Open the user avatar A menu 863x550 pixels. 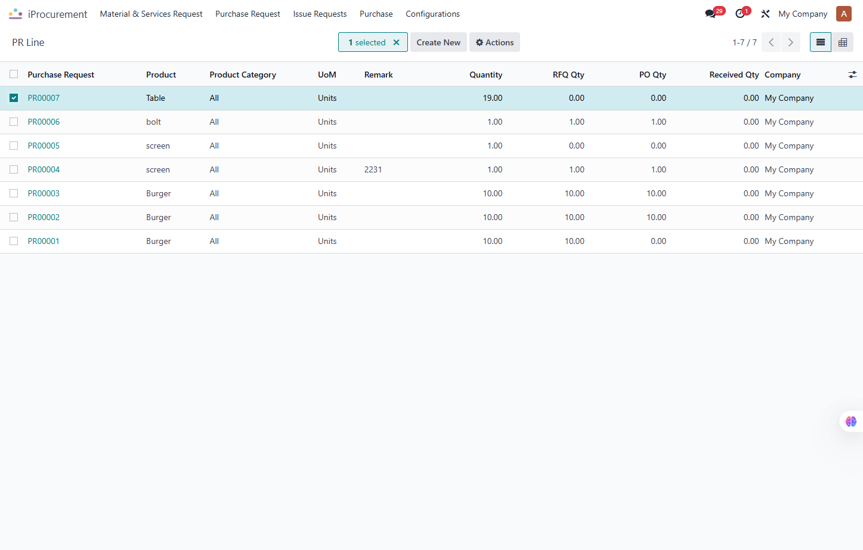pyautogui.click(x=843, y=14)
